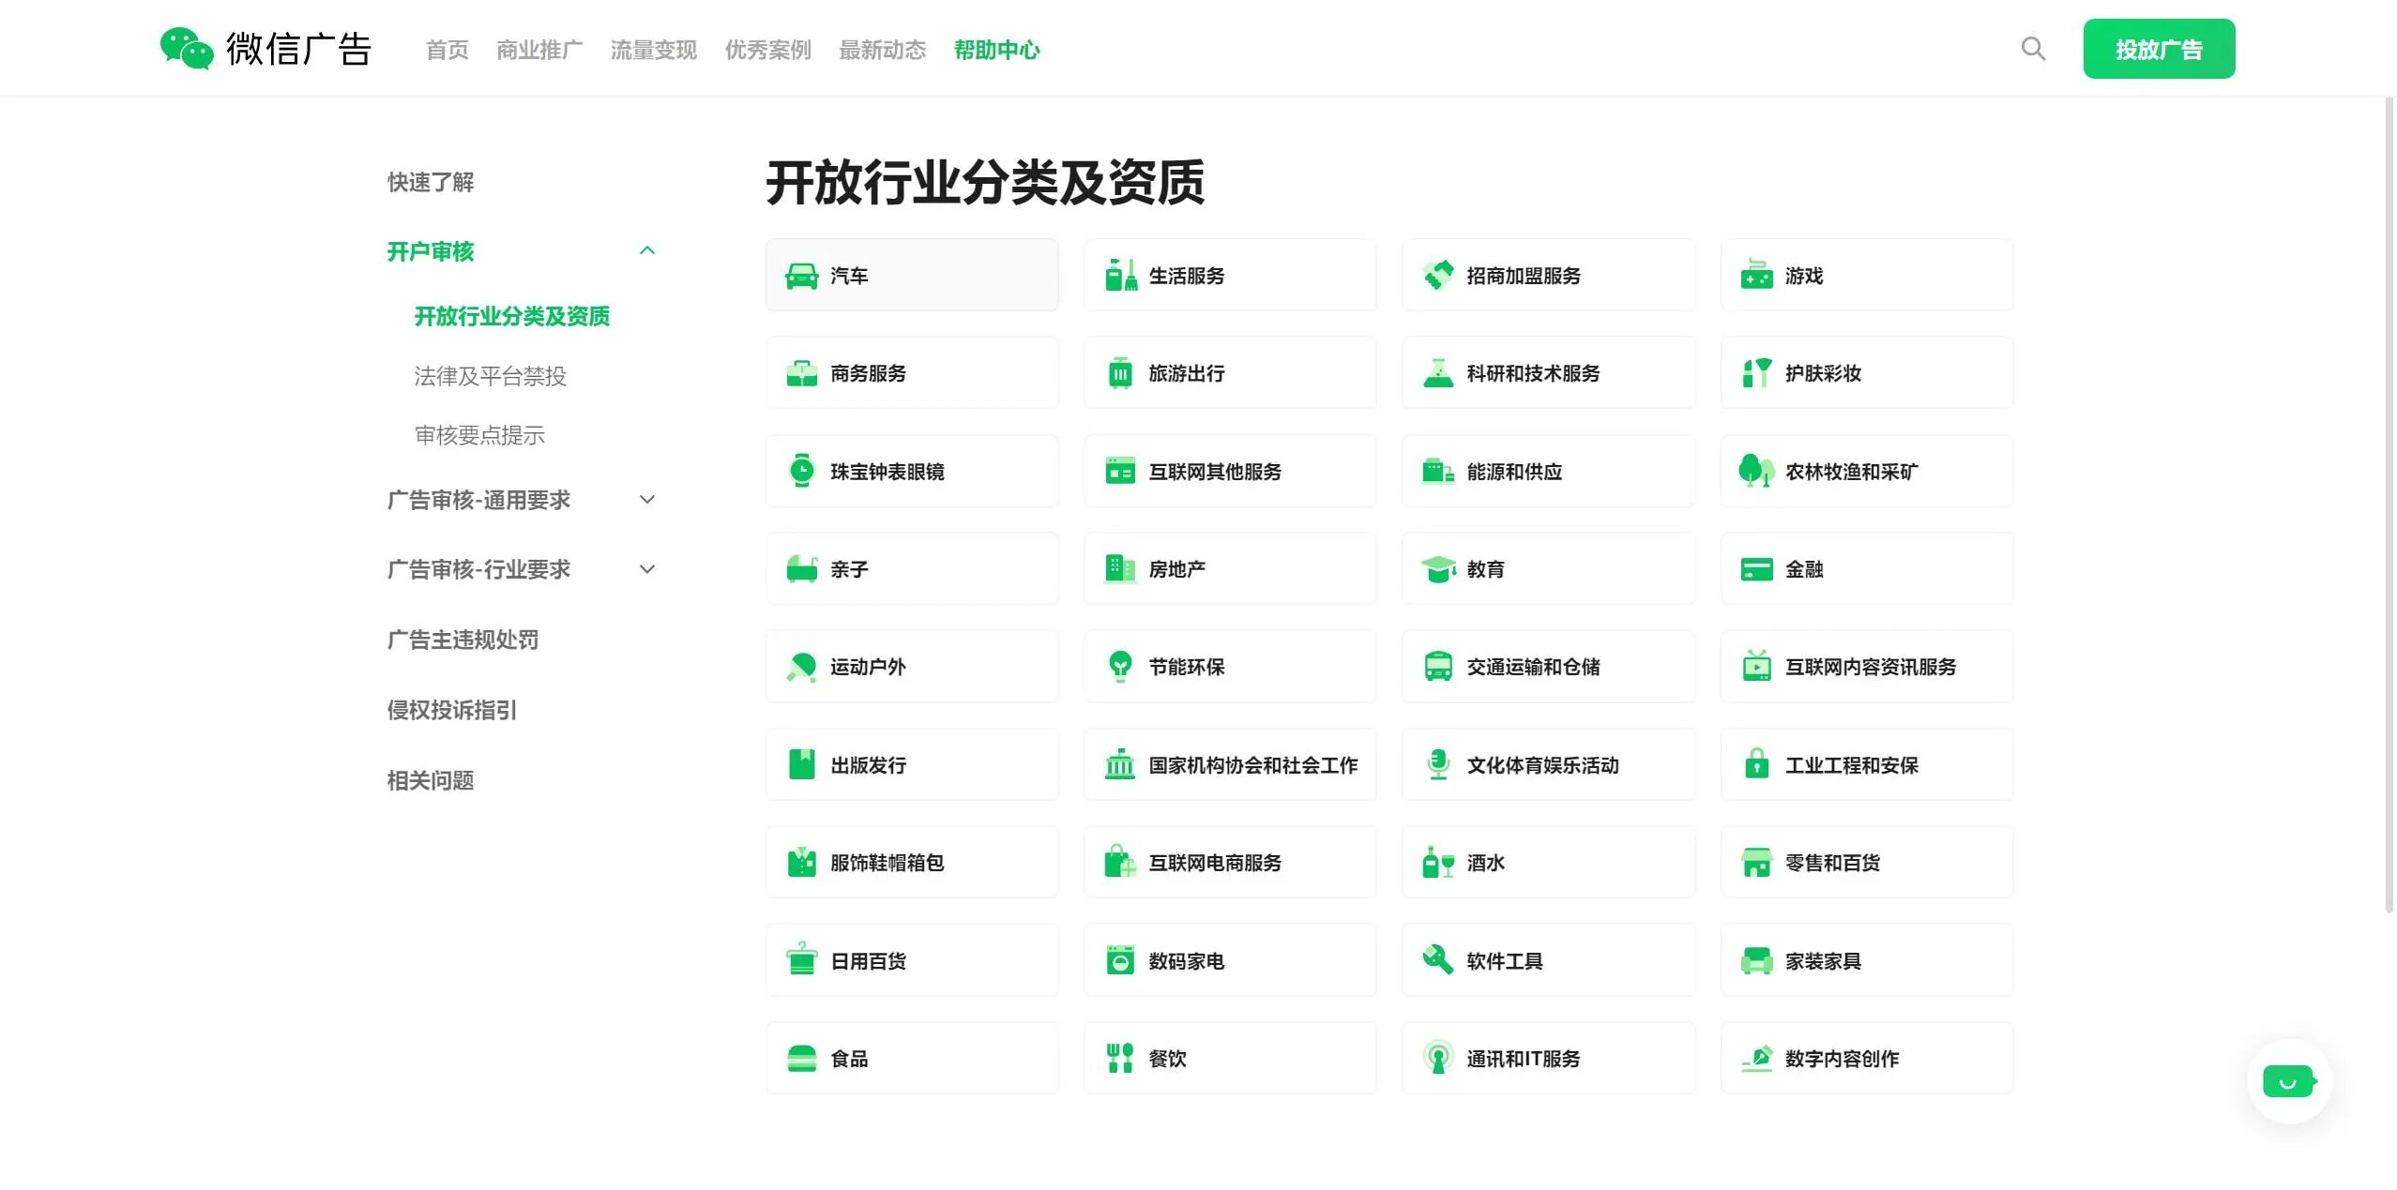Click the game console icon for 游戏

point(1756,276)
